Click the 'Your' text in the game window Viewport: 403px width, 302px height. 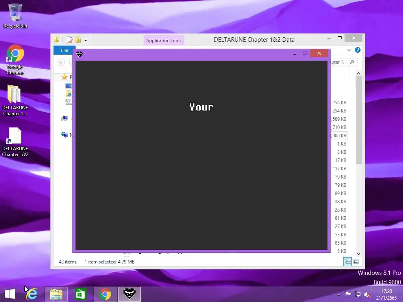201,107
